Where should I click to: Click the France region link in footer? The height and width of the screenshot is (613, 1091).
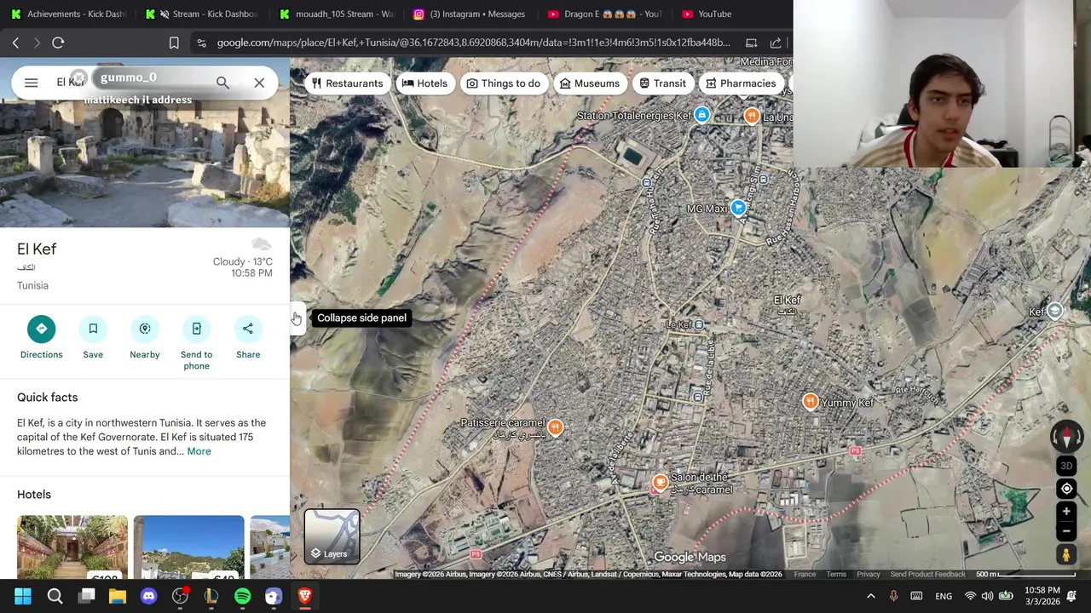tap(805, 575)
